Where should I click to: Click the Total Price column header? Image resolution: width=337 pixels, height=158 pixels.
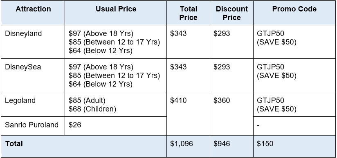pyautogui.click(x=188, y=13)
